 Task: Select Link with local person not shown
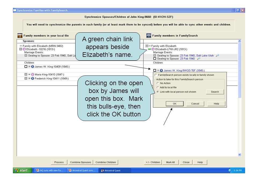[x=158, y=92]
